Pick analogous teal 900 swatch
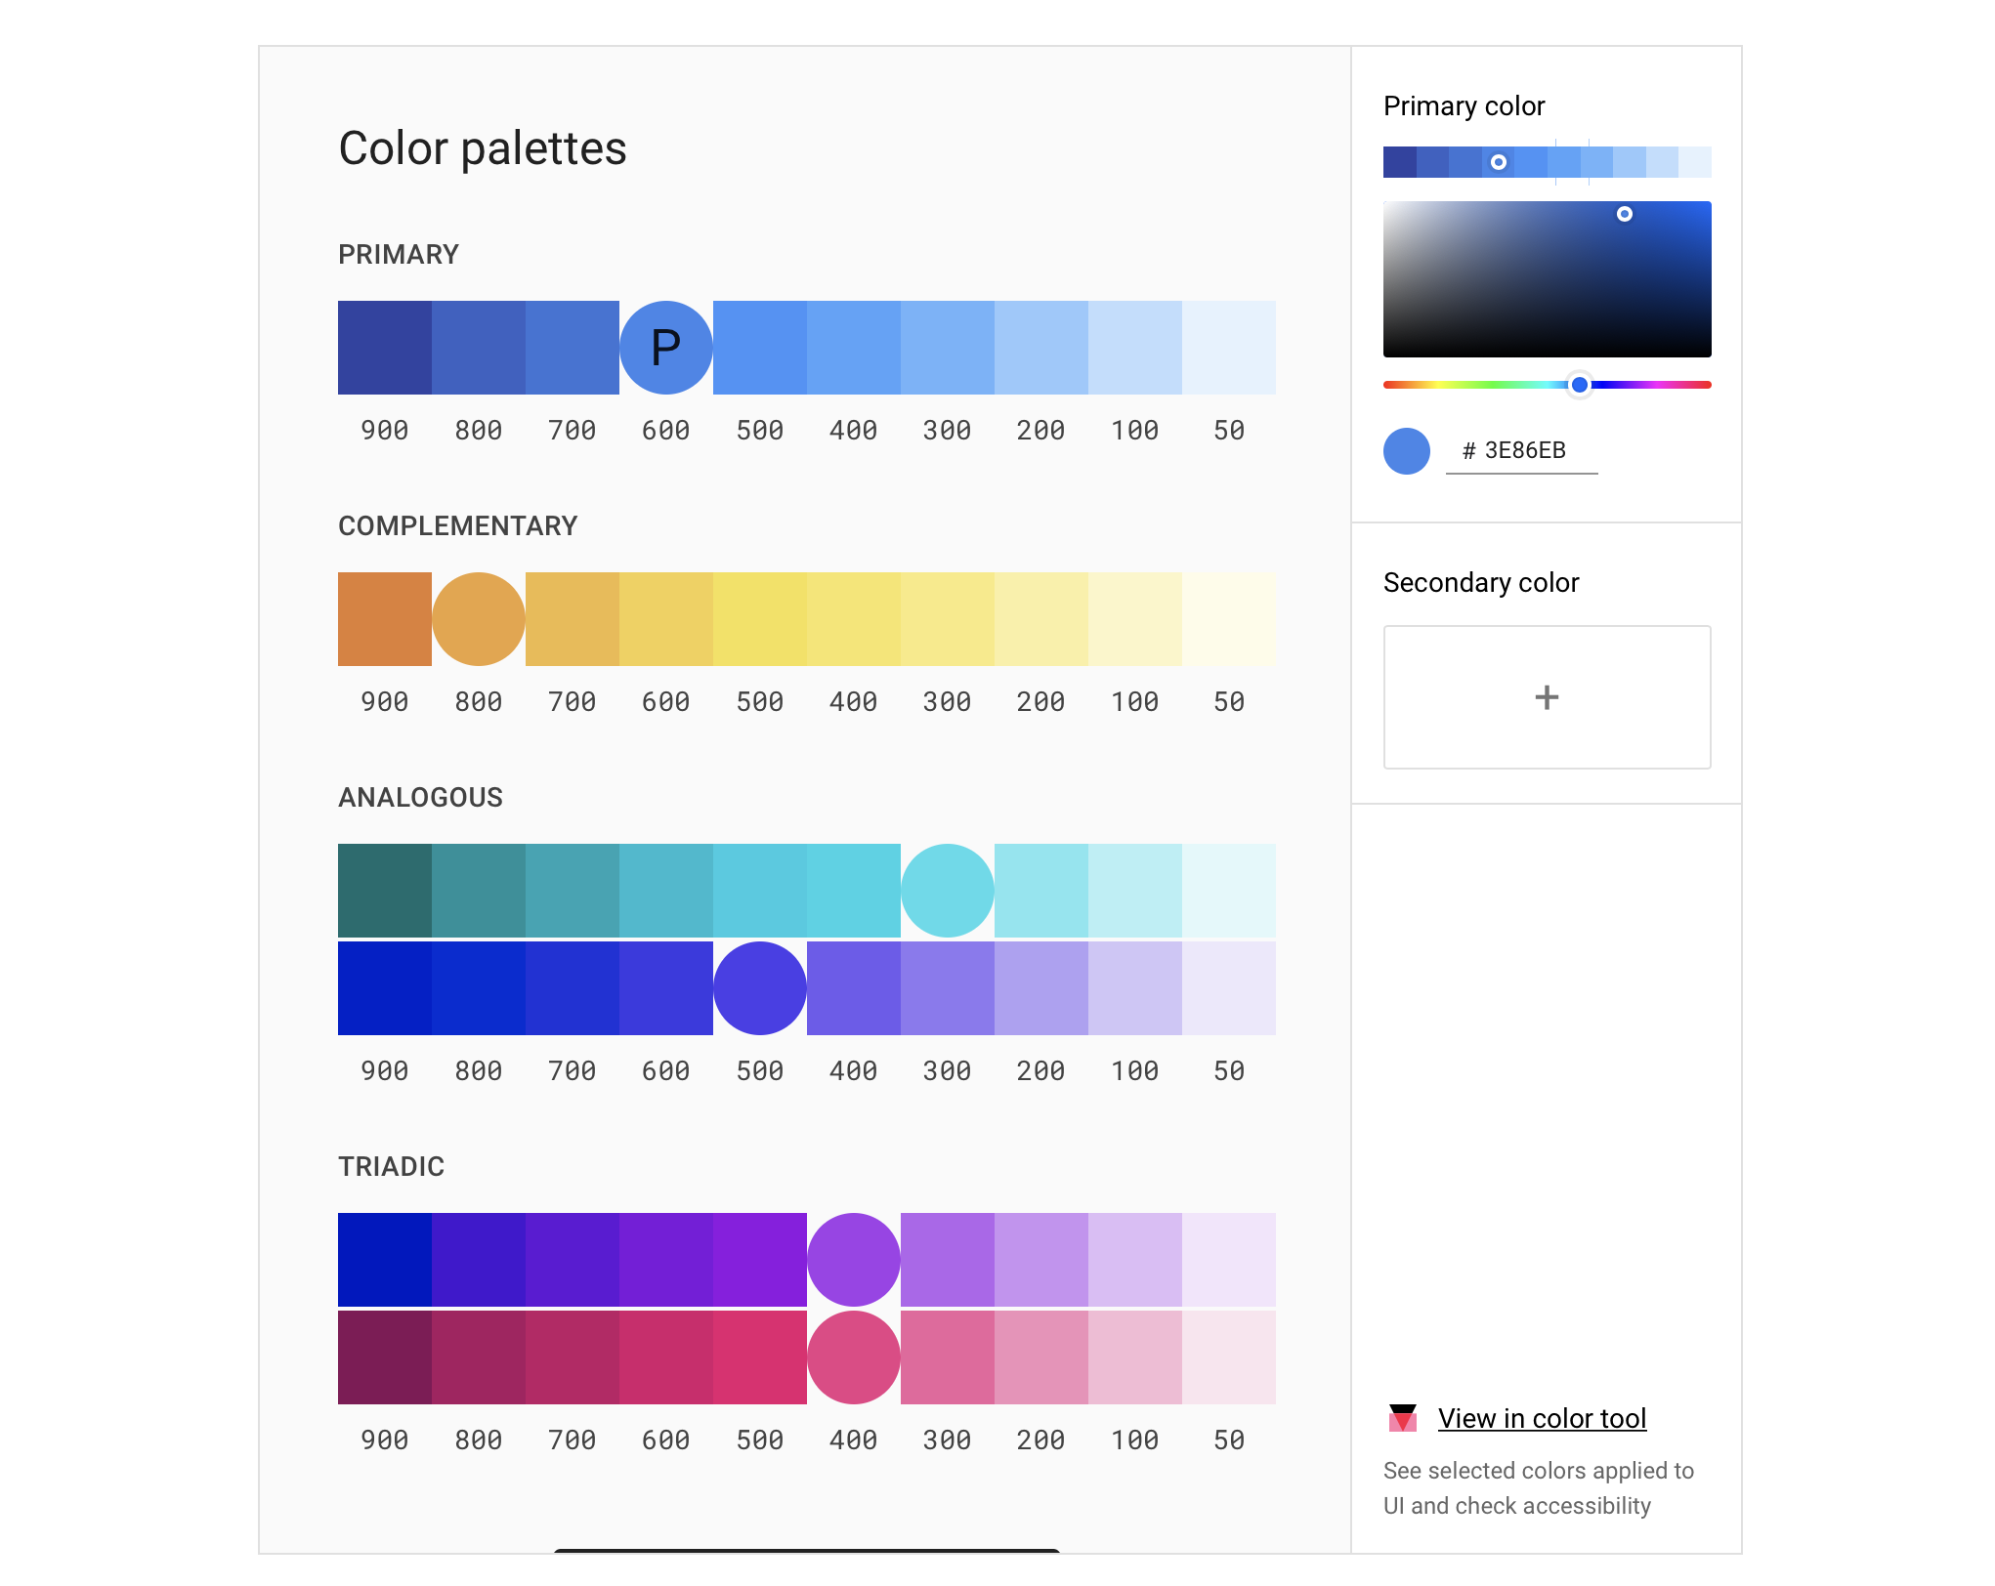Image resolution: width=1995 pixels, height=1586 pixels. (x=385, y=891)
